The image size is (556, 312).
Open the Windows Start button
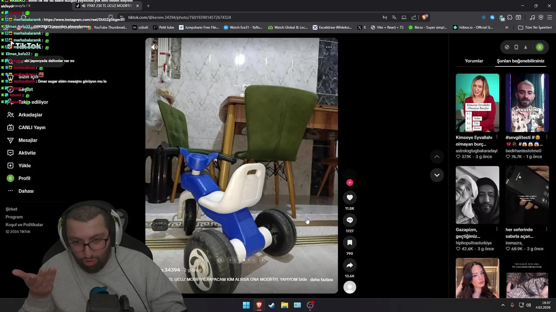coord(246,305)
